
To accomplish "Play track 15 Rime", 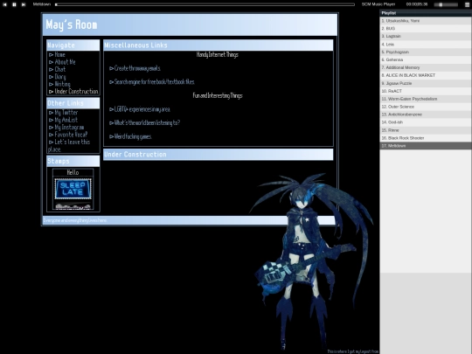I will click(426, 130).
